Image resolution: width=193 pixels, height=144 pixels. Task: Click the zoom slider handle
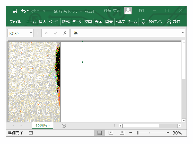[138, 133]
